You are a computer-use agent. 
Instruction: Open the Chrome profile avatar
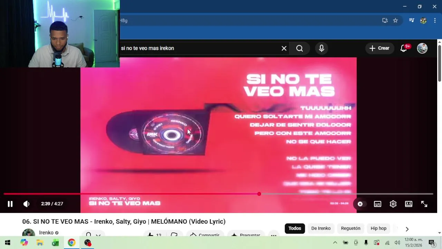(x=423, y=20)
